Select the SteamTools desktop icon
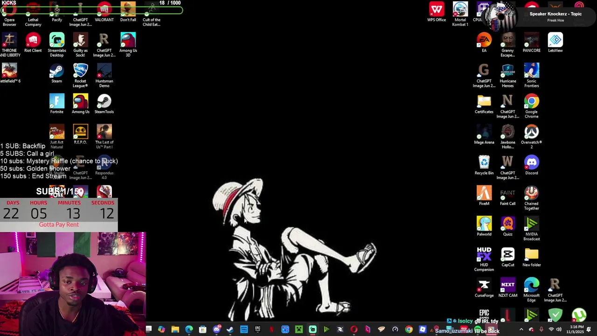Image resolution: width=597 pixels, height=336 pixels. 104,104
